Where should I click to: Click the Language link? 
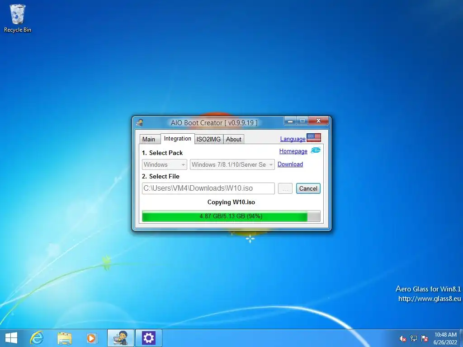coord(293,139)
